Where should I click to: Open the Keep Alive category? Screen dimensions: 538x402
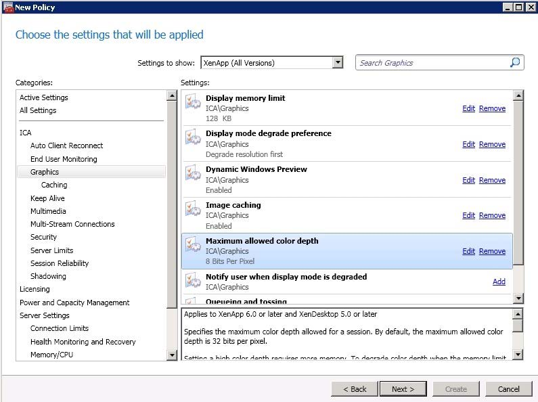coord(47,198)
